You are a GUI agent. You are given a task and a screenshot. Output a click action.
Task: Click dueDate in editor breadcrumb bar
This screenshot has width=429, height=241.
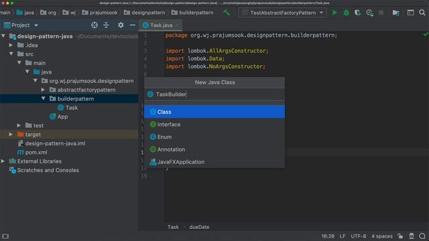[x=199, y=227]
